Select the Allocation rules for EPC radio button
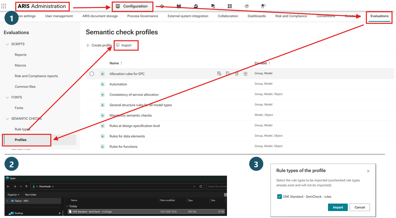Image resolution: width=396 pixels, height=218 pixels. (x=92, y=74)
